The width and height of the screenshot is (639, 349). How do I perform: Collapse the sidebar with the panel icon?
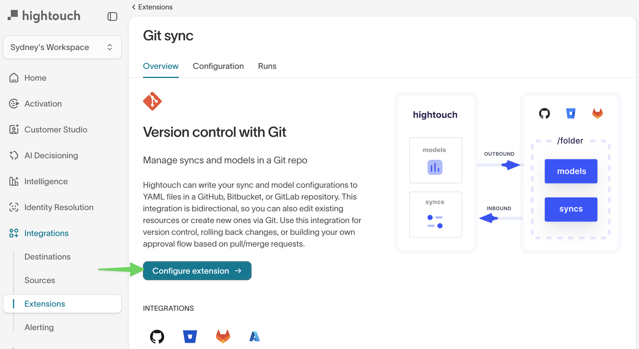[x=112, y=16]
